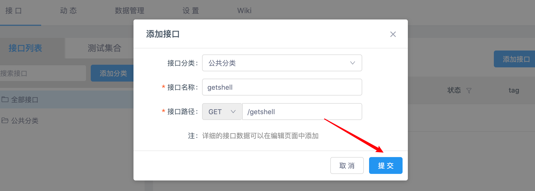This screenshot has height=191, width=535.
Task: Click the 添加接口 button on the right
Action: tap(515, 59)
